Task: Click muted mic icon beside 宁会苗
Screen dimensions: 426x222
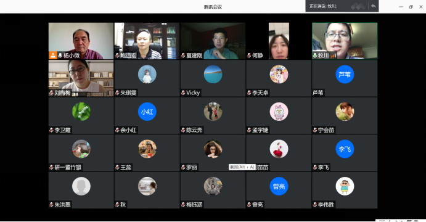Action: coord(315,130)
